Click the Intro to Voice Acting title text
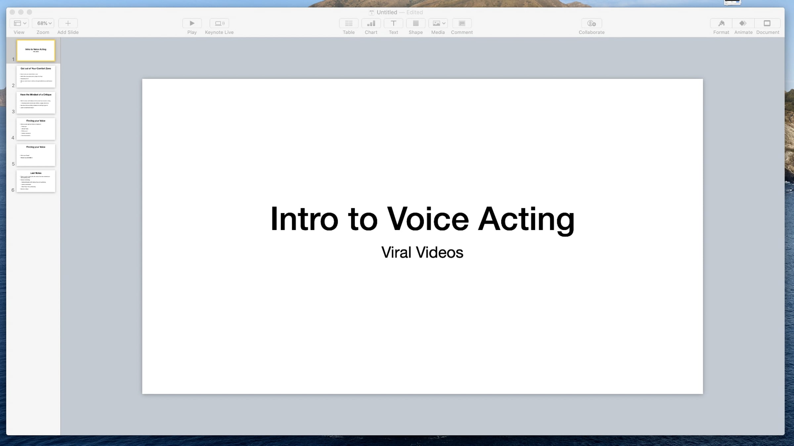 click(422, 219)
